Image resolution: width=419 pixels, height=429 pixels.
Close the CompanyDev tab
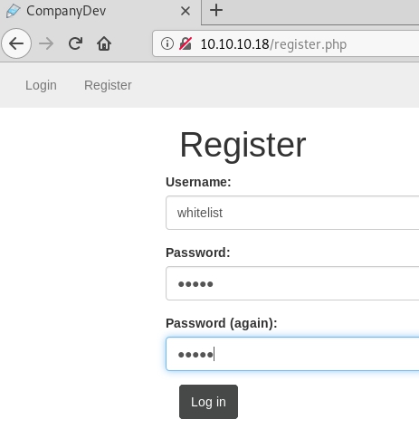click(x=186, y=11)
